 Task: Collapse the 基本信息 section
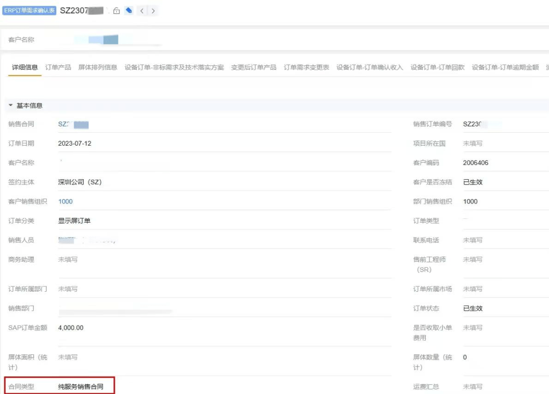coord(11,105)
